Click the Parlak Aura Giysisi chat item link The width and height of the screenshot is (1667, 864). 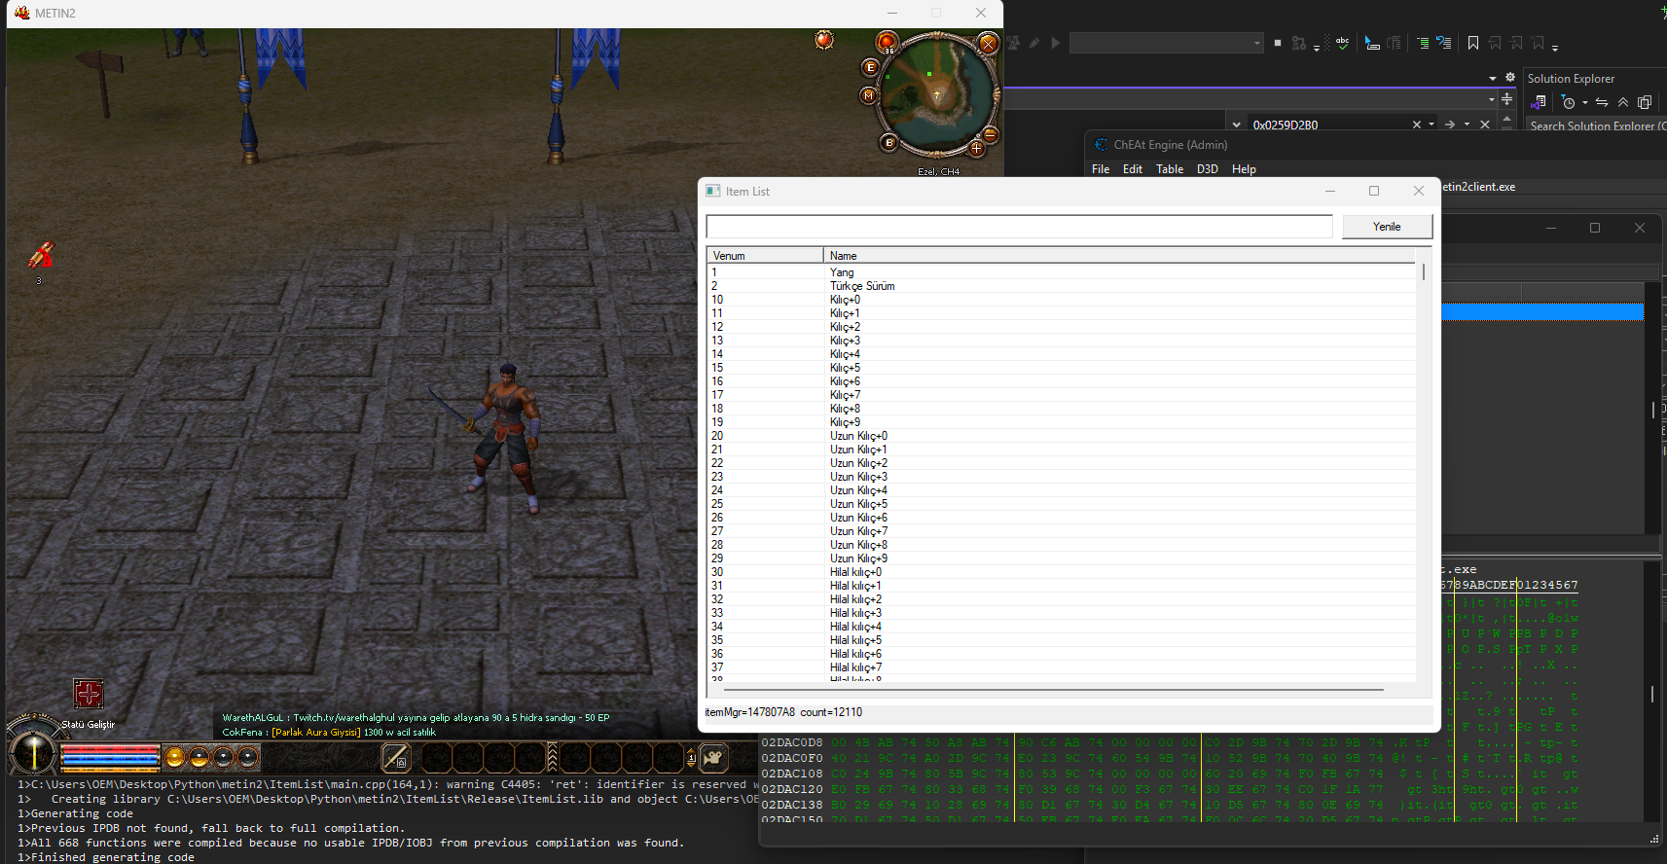(x=316, y=733)
